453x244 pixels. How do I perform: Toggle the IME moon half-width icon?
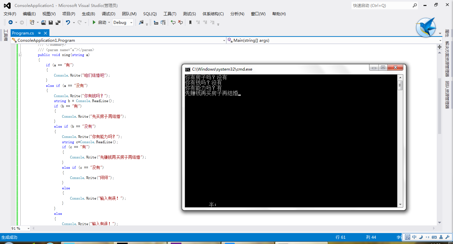(421, 237)
